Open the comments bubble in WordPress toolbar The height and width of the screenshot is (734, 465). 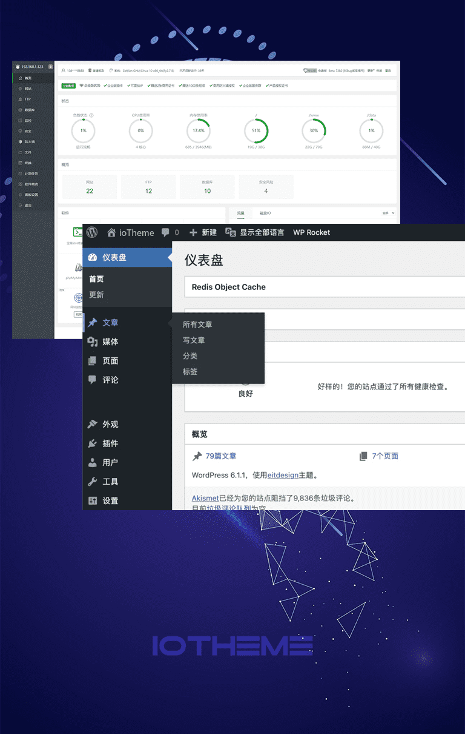click(x=166, y=232)
